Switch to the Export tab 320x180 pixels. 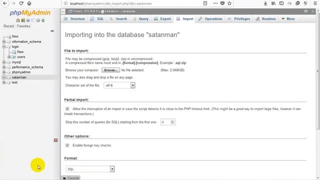[162, 19]
